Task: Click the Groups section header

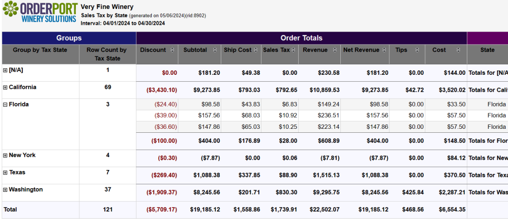Action: point(69,38)
